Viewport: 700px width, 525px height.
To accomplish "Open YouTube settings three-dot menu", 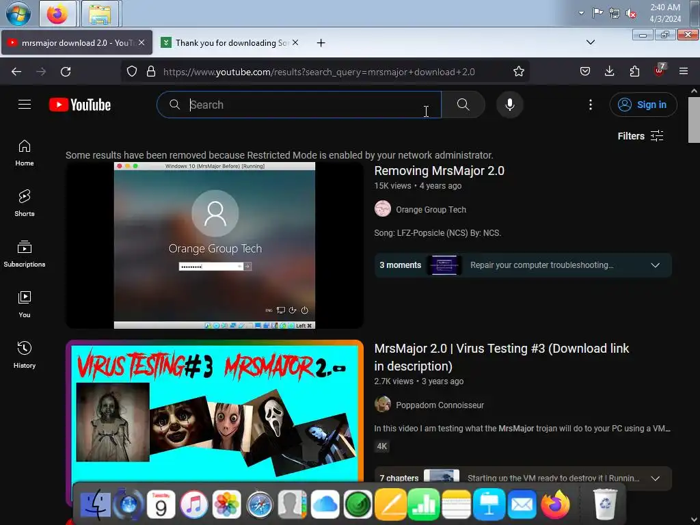I will 590,105.
